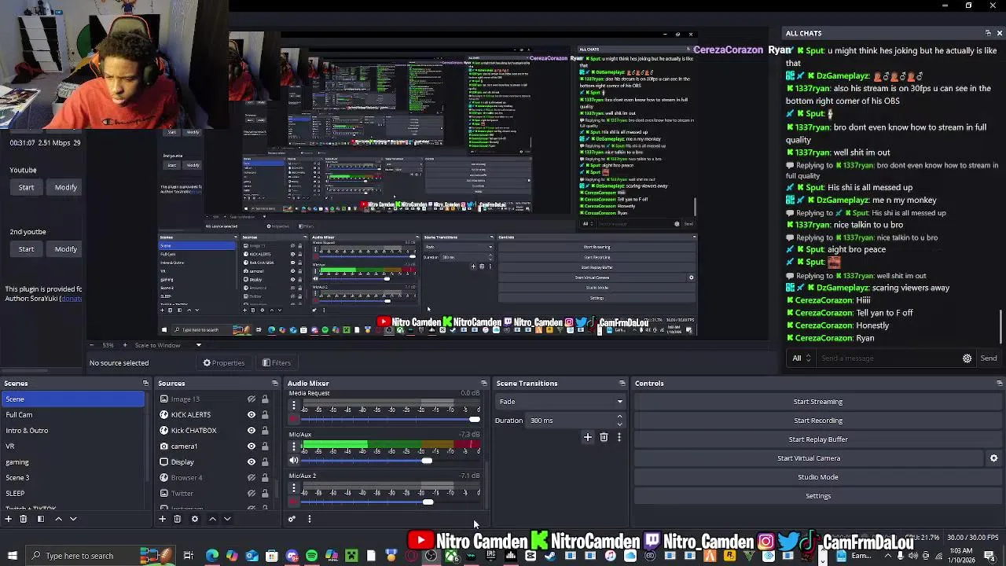This screenshot has height=566, width=1006.
Task: Open Task View on the taskbar
Action: pyautogui.click(x=189, y=556)
